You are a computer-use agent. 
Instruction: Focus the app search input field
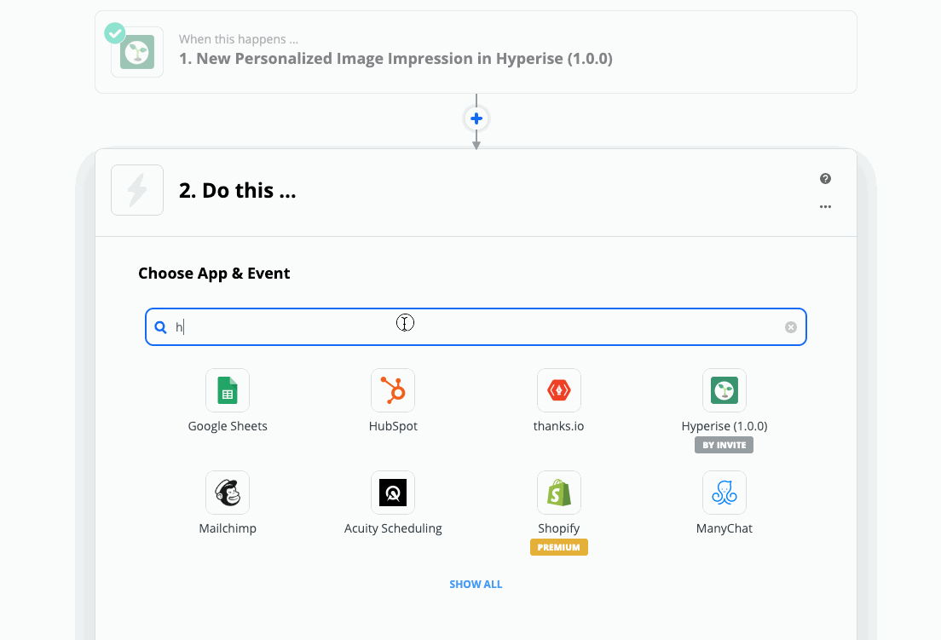click(x=476, y=327)
